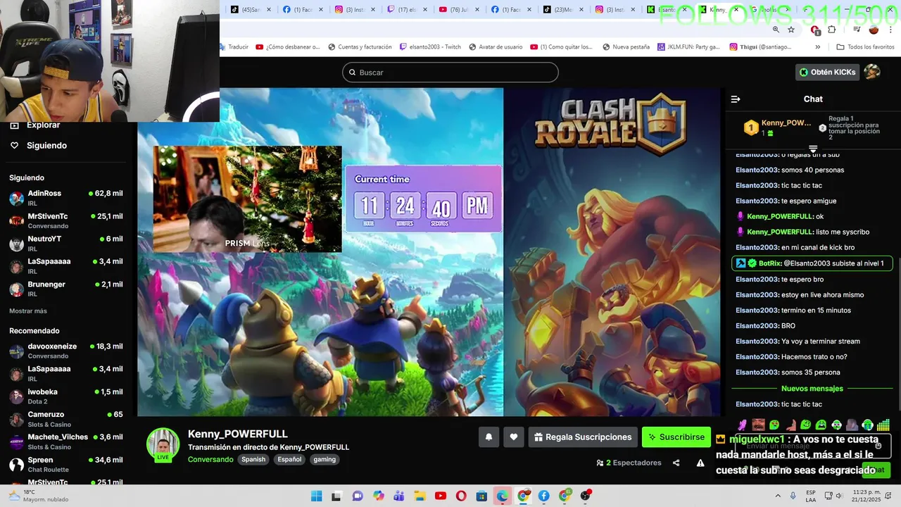Open Brunenger channel in sidebar
This screenshot has height=507, width=901.
(66, 289)
